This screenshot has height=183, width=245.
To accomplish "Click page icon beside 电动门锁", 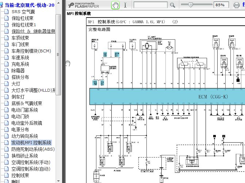I will (x=7, y=116).
